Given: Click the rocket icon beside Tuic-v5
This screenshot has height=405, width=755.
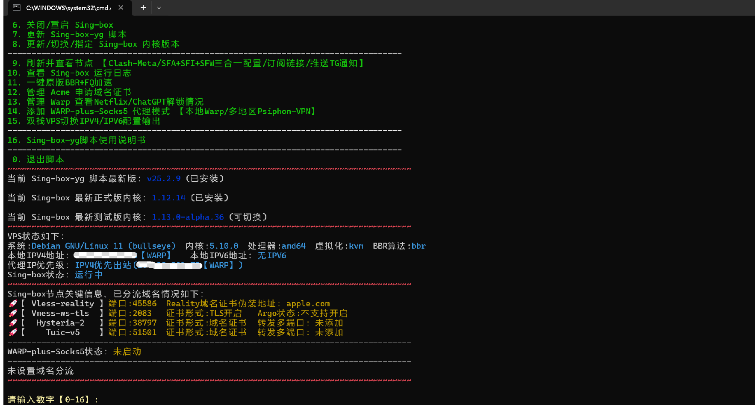Looking at the screenshot, I should 13,332.
